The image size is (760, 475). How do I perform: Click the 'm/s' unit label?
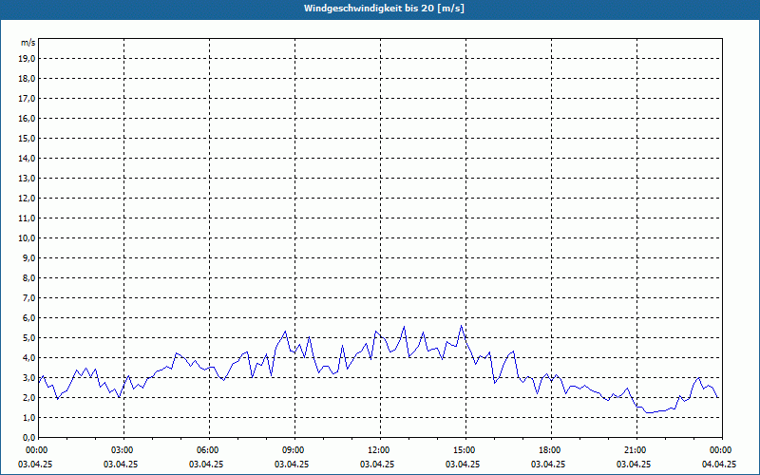pyautogui.click(x=28, y=43)
